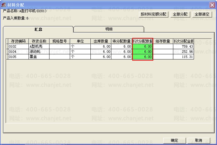
Task: Select the 存货名称 column header
Action: click(39, 41)
